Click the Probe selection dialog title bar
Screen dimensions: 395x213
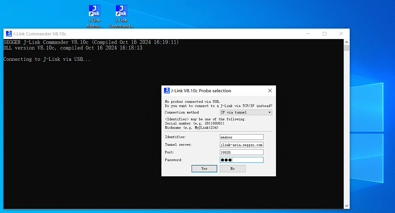click(215, 90)
